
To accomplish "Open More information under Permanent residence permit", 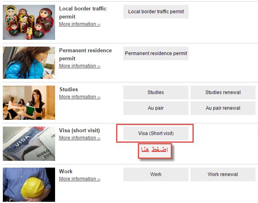I will 80,66.
